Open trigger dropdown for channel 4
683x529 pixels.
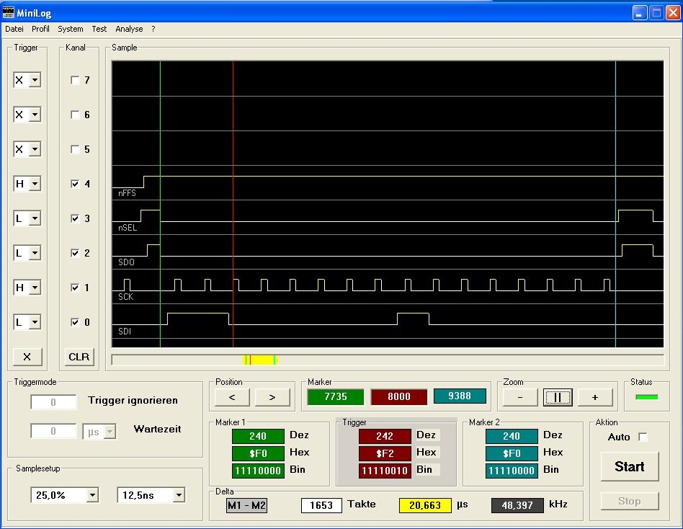[35, 184]
